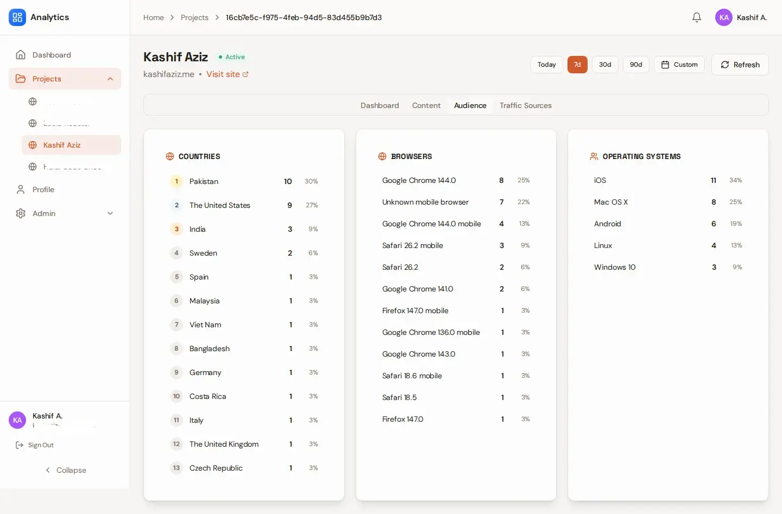The width and height of the screenshot is (782, 514).
Task: Select the 30d time range
Action: point(605,65)
